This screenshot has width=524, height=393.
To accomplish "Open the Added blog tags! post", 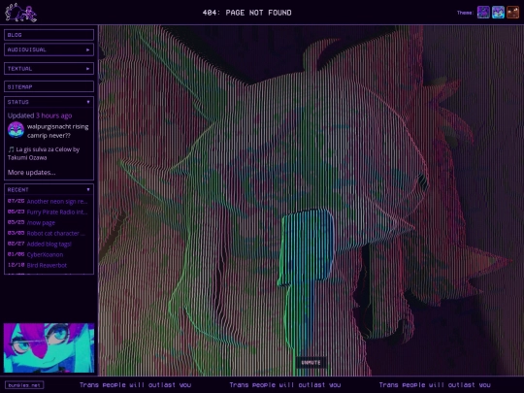I will (x=49, y=244).
